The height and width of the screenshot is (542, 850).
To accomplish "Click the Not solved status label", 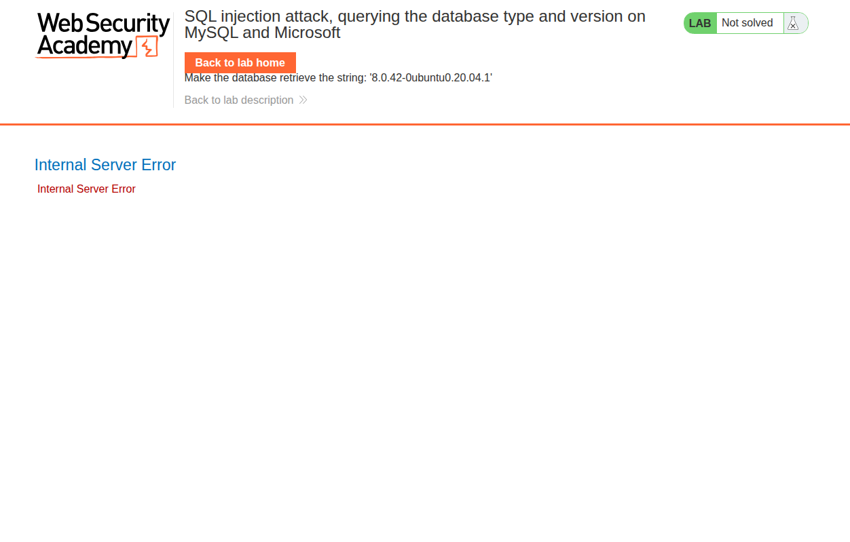I will (x=747, y=23).
